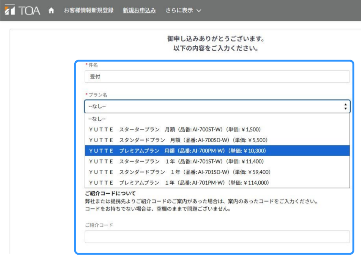Click the ご紹介コードについて heading
The height and width of the screenshot is (256, 361).
110,193
